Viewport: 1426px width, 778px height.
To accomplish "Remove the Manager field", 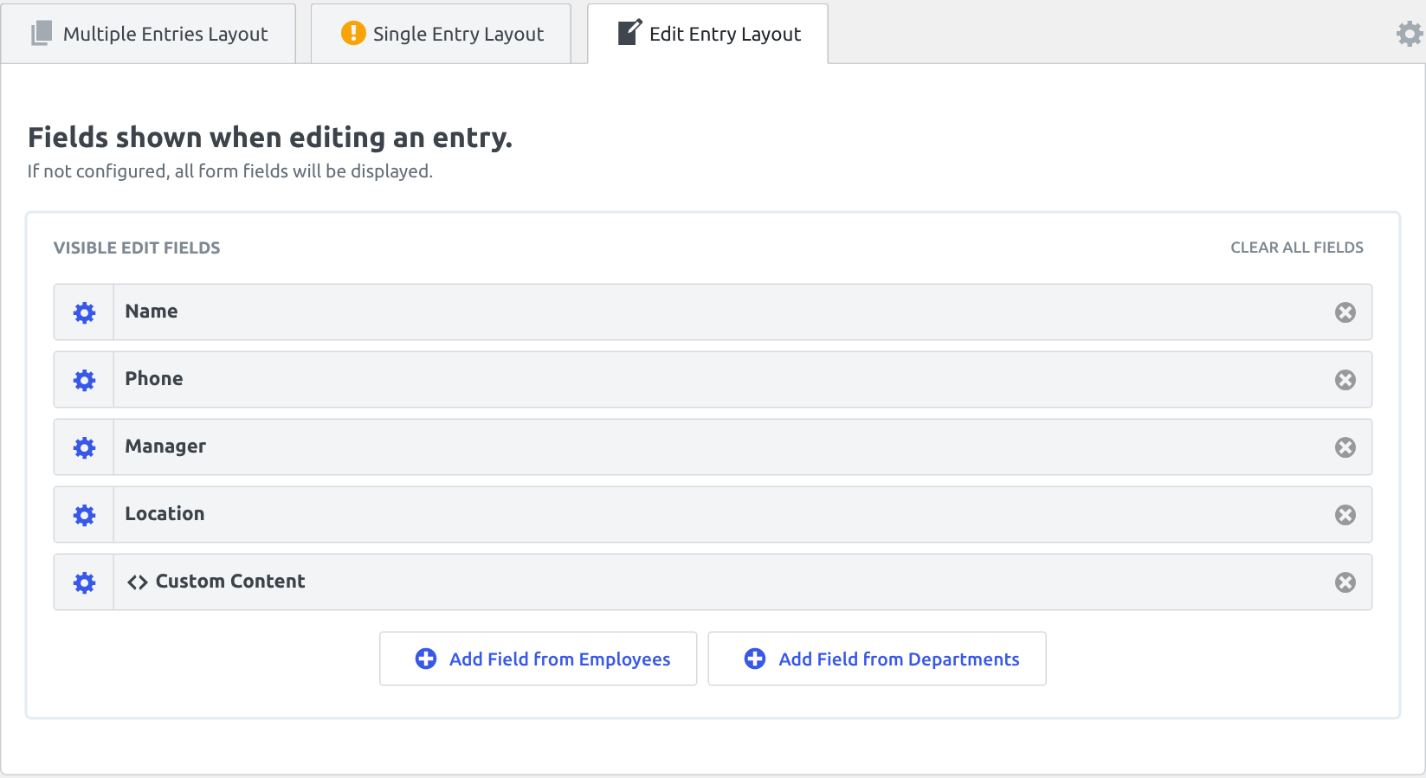I will pyautogui.click(x=1345, y=447).
